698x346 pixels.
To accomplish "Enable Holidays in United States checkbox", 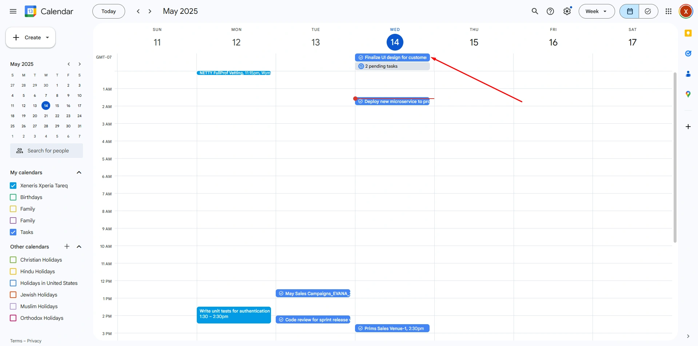I will point(13,283).
